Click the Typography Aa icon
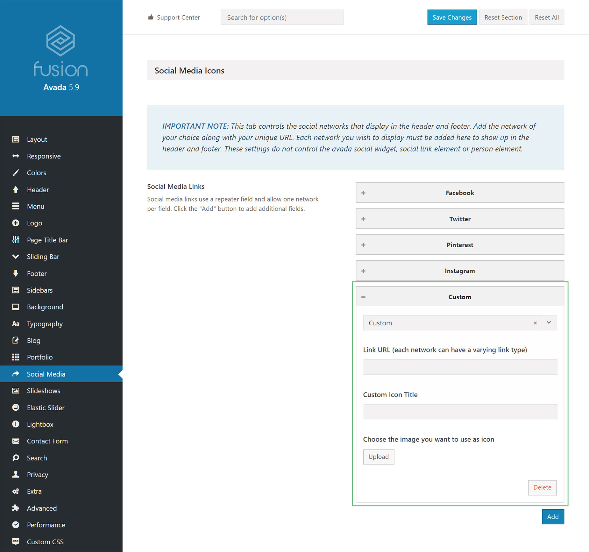This screenshot has height=552, width=589. [16, 324]
